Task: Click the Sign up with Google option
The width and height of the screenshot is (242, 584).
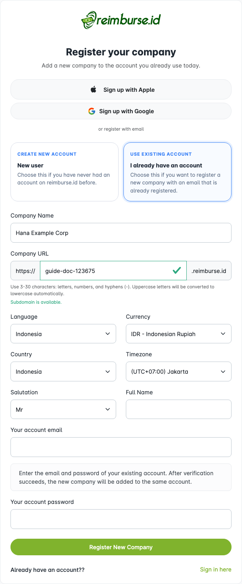Action: pyautogui.click(x=121, y=111)
